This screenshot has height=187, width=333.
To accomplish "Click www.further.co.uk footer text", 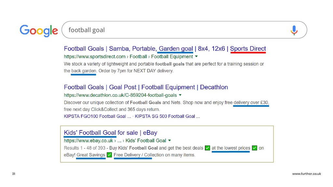I will point(306,174).
